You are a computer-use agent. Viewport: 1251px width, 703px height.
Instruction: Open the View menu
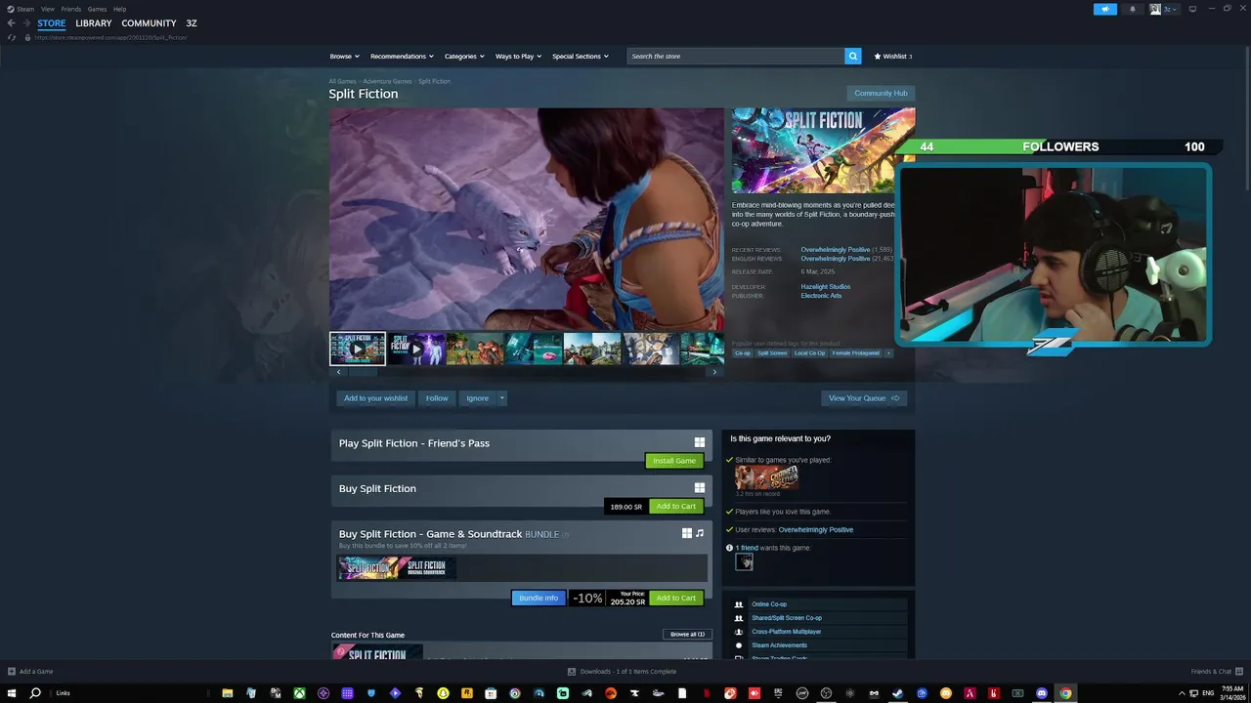click(x=47, y=9)
